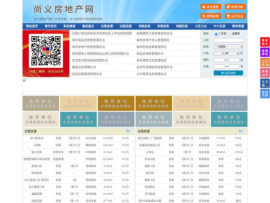Open the 天河骏城 rental listing
This screenshot has height=203, width=270.
pyautogui.click(x=150, y=194)
